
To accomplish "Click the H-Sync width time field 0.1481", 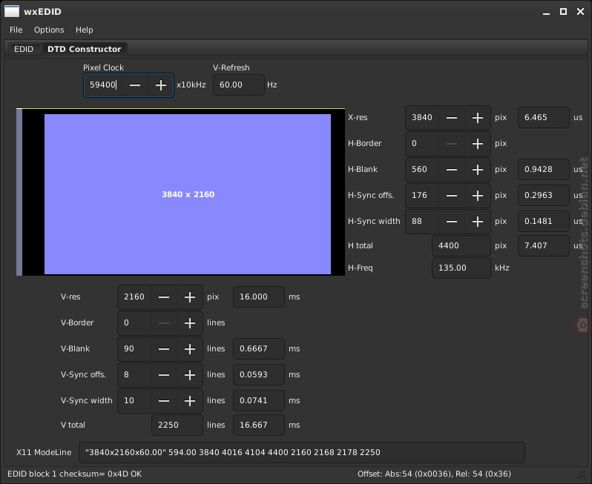I will [x=544, y=222].
